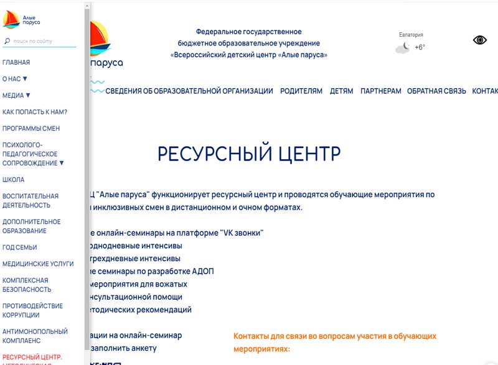The width and height of the screenshot is (498, 365).
Task: Open КАК ПОПАСТЬ К НАМ? page
Action: (35, 112)
